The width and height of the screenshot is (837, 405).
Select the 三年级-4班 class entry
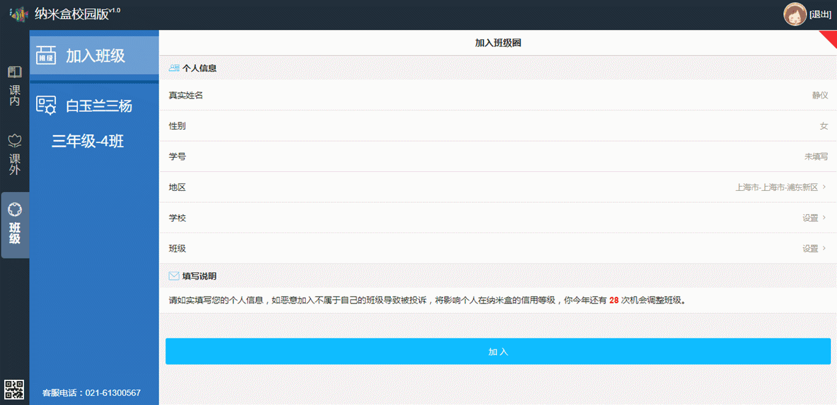88,141
